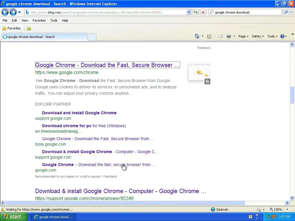Open the File menu

click(5, 20)
